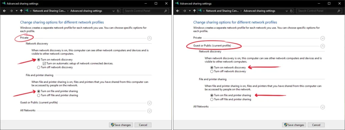345x130 pixels.
Task: Maximize the right Advanced sharing settings window
Action: click(329, 3)
